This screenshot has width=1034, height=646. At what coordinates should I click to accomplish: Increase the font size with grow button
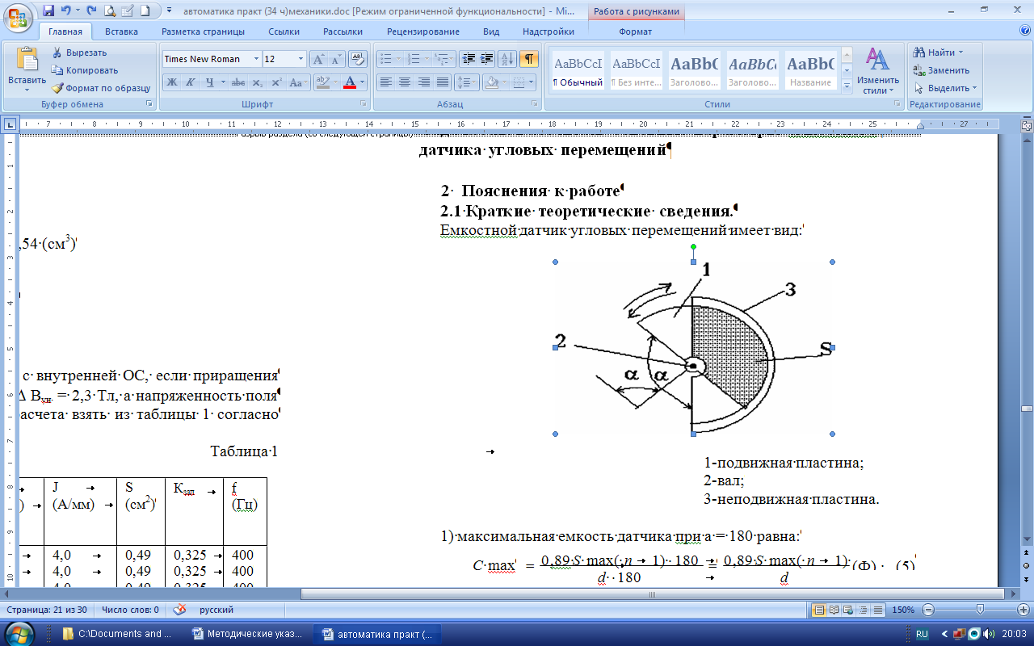pos(318,59)
